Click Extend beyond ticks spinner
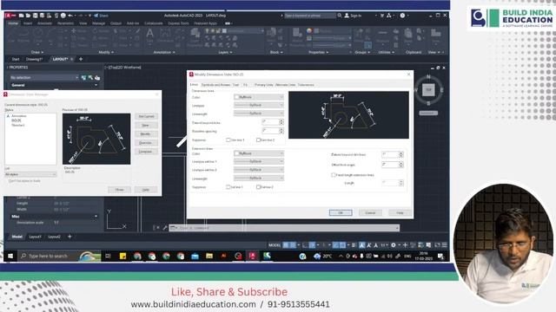This screenshot has height=312, width=556. [281, 122]
